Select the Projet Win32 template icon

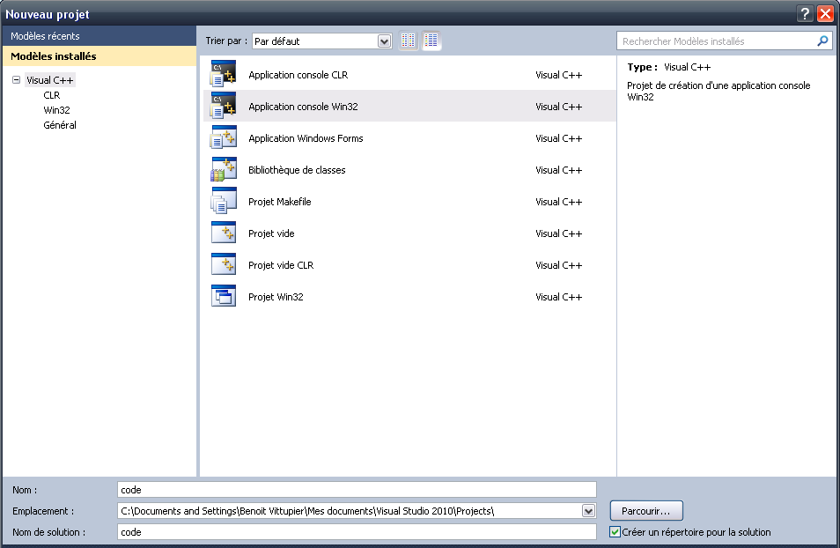point(224,297)
